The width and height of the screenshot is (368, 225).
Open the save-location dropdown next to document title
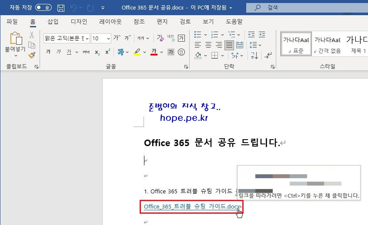point(231,8)
